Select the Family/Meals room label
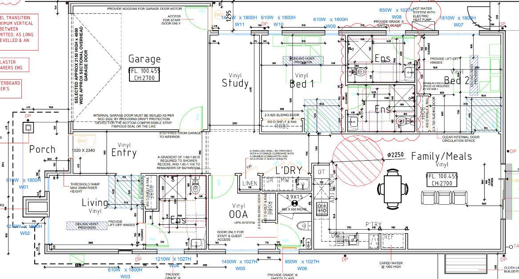Screen dimensions: 519x279 click(442, 156)
